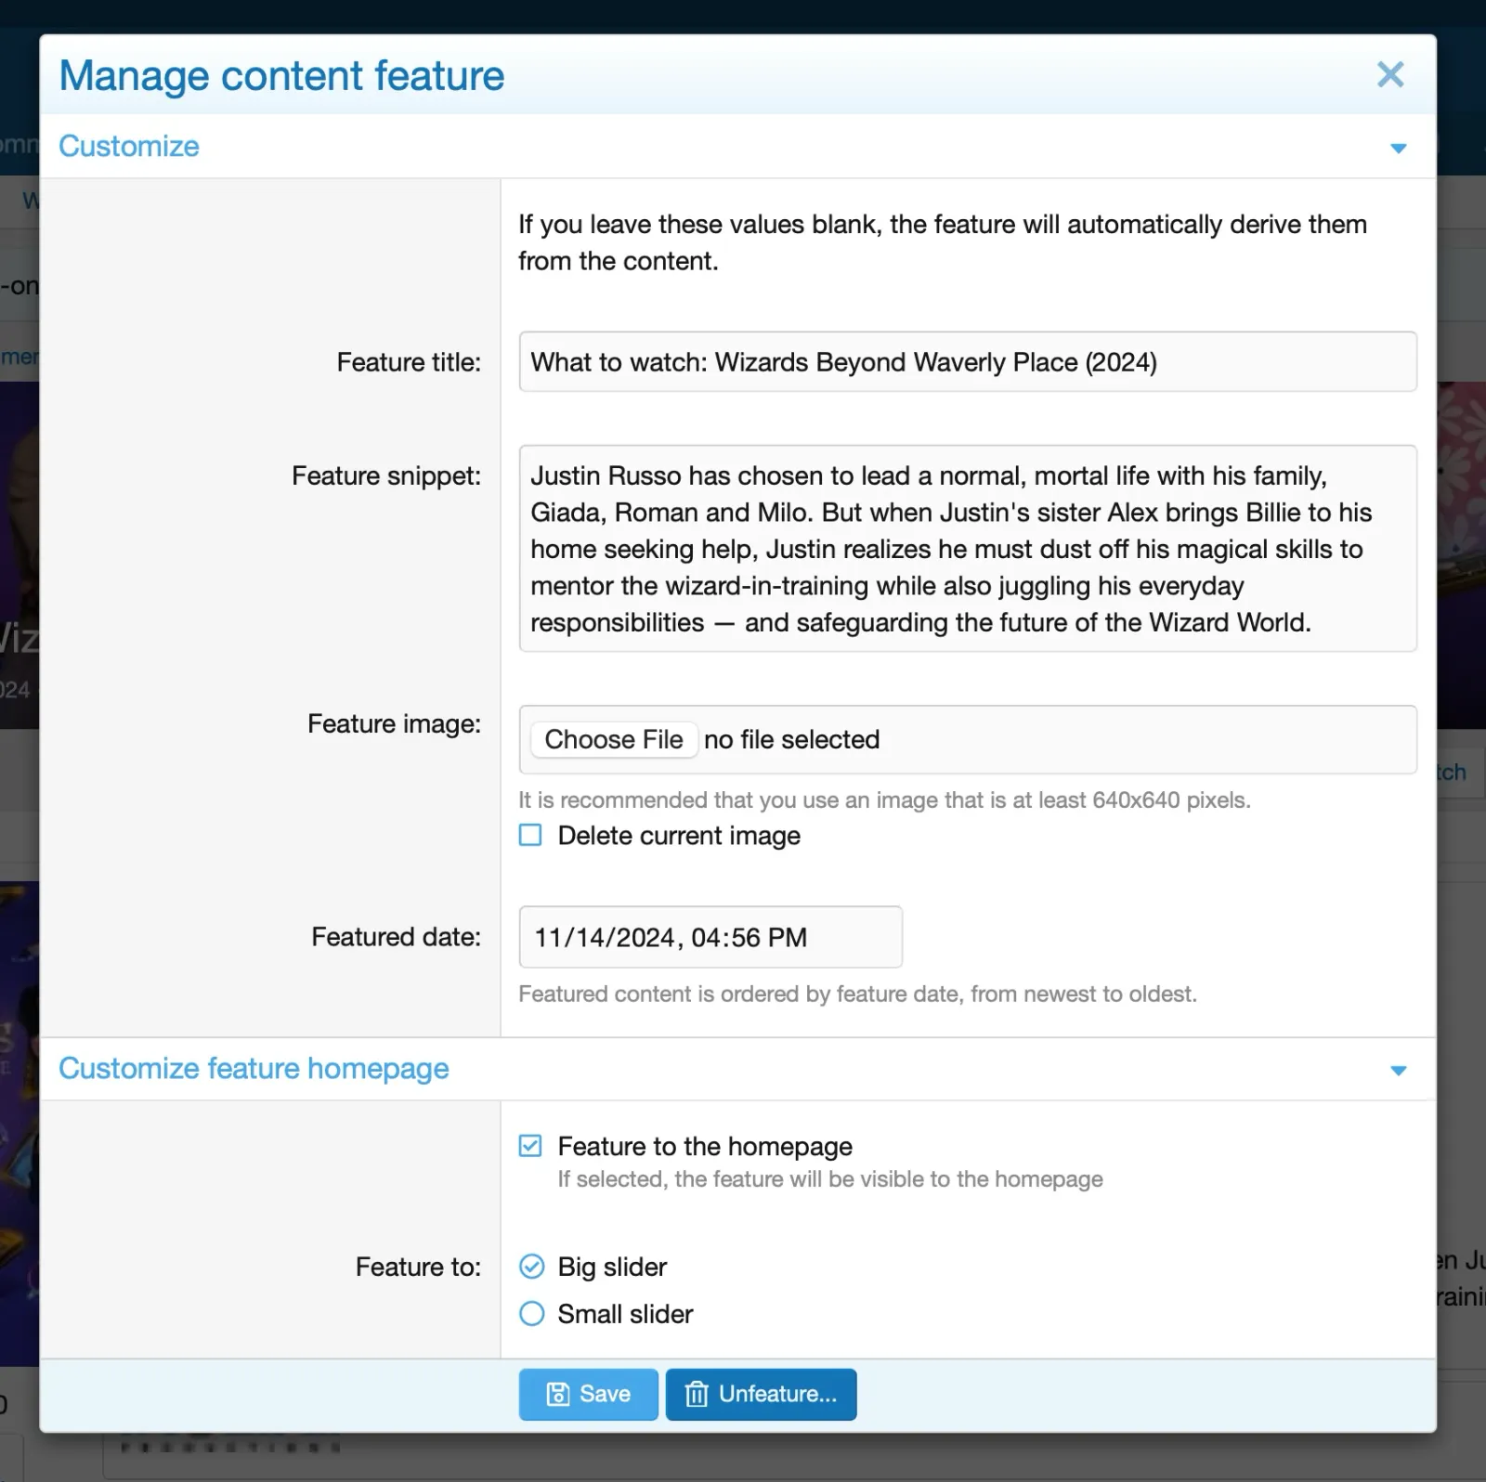The width and height of the screenshot is (1486, 1482).
Task: Select the Big slider radio option
Action: [531, 1267]
